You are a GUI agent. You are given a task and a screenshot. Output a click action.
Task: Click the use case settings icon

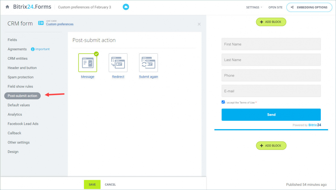click(x=41, y=23)
